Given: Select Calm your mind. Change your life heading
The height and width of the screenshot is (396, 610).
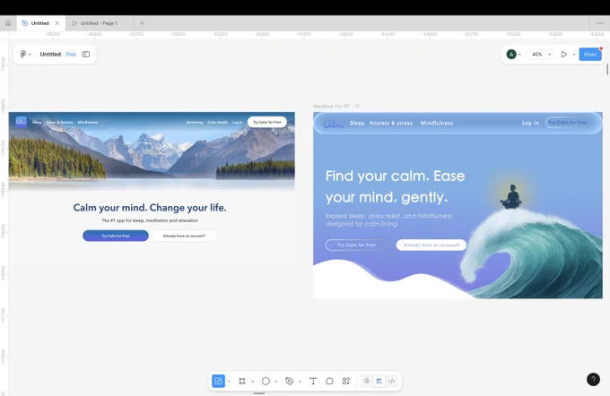Looking at the screenshot, I should (150, 208).
